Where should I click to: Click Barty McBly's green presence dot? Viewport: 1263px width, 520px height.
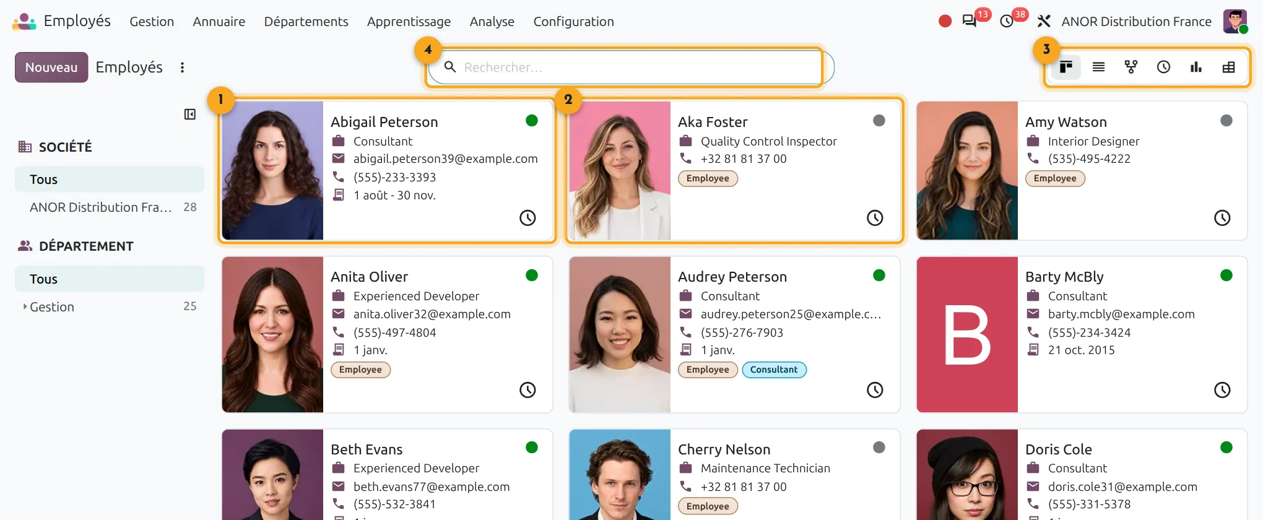pyautogui.click(x=1226, y=275)
